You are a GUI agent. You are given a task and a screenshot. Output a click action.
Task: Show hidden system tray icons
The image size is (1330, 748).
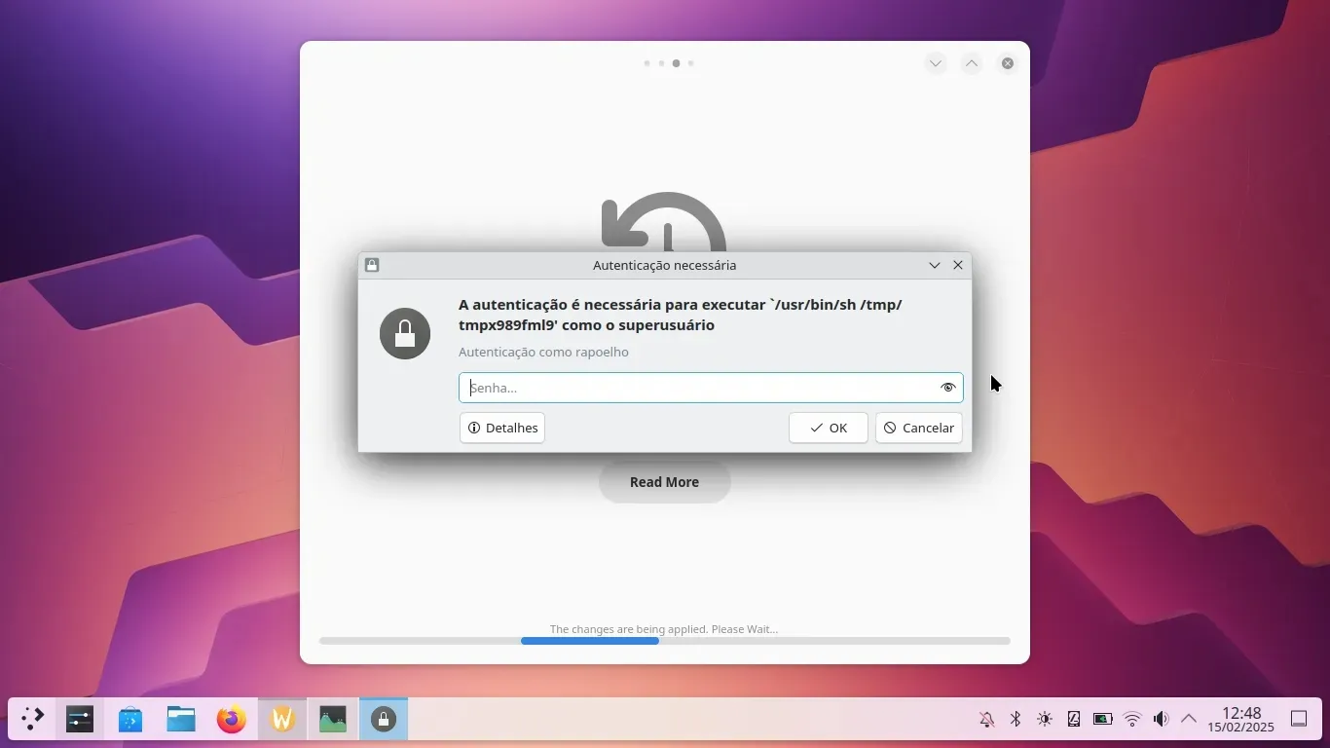pyautogui.click(x=1189, y=719)
